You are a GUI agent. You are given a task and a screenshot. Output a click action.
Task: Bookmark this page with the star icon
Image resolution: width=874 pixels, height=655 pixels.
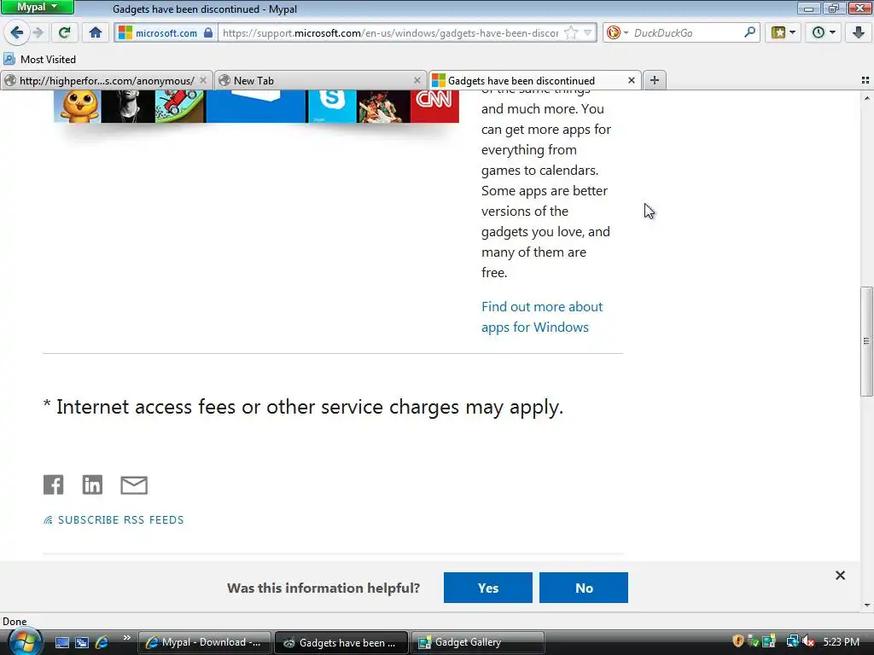[571, 33]
